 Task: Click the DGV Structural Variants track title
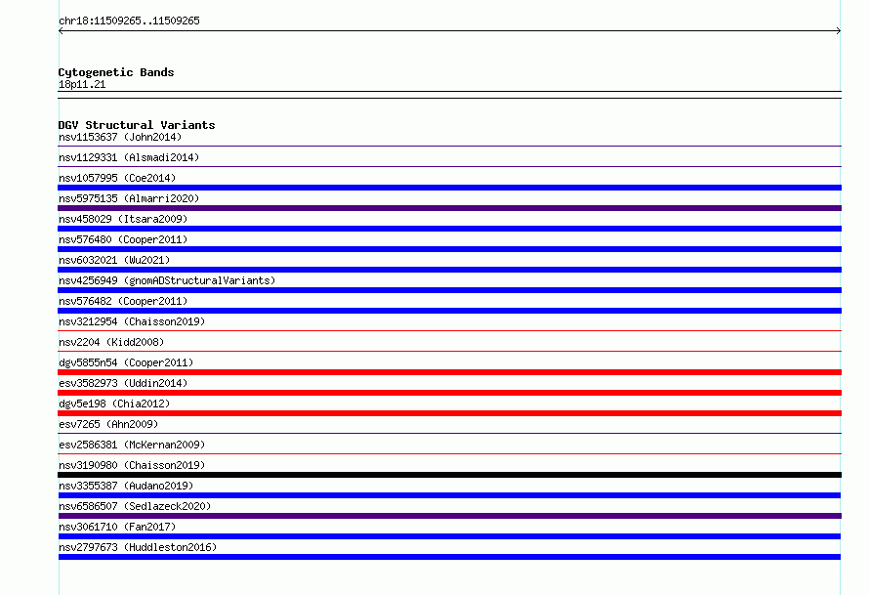tap(137, 125)
